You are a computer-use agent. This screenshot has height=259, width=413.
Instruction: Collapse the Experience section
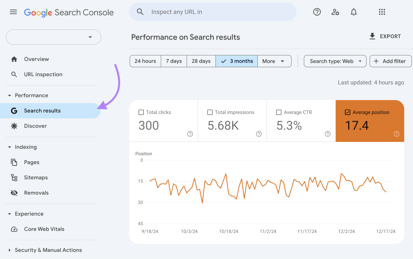(x=10, y=214)
